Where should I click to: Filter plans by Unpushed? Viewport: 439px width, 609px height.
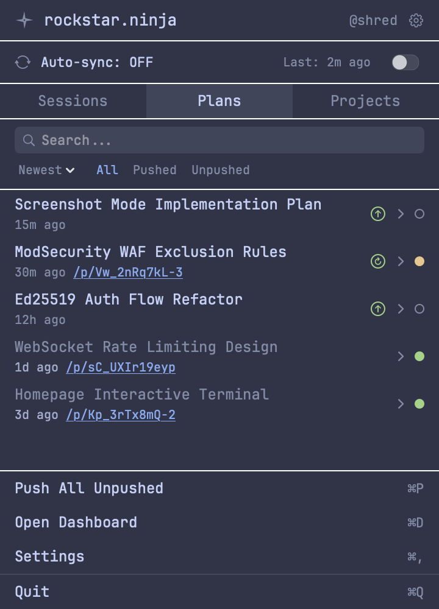220,170
